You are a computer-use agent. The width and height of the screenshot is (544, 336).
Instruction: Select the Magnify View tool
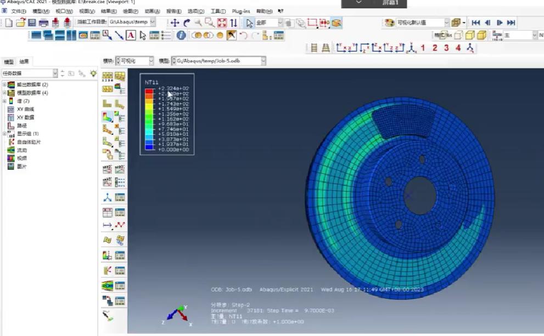click(198, 23)
